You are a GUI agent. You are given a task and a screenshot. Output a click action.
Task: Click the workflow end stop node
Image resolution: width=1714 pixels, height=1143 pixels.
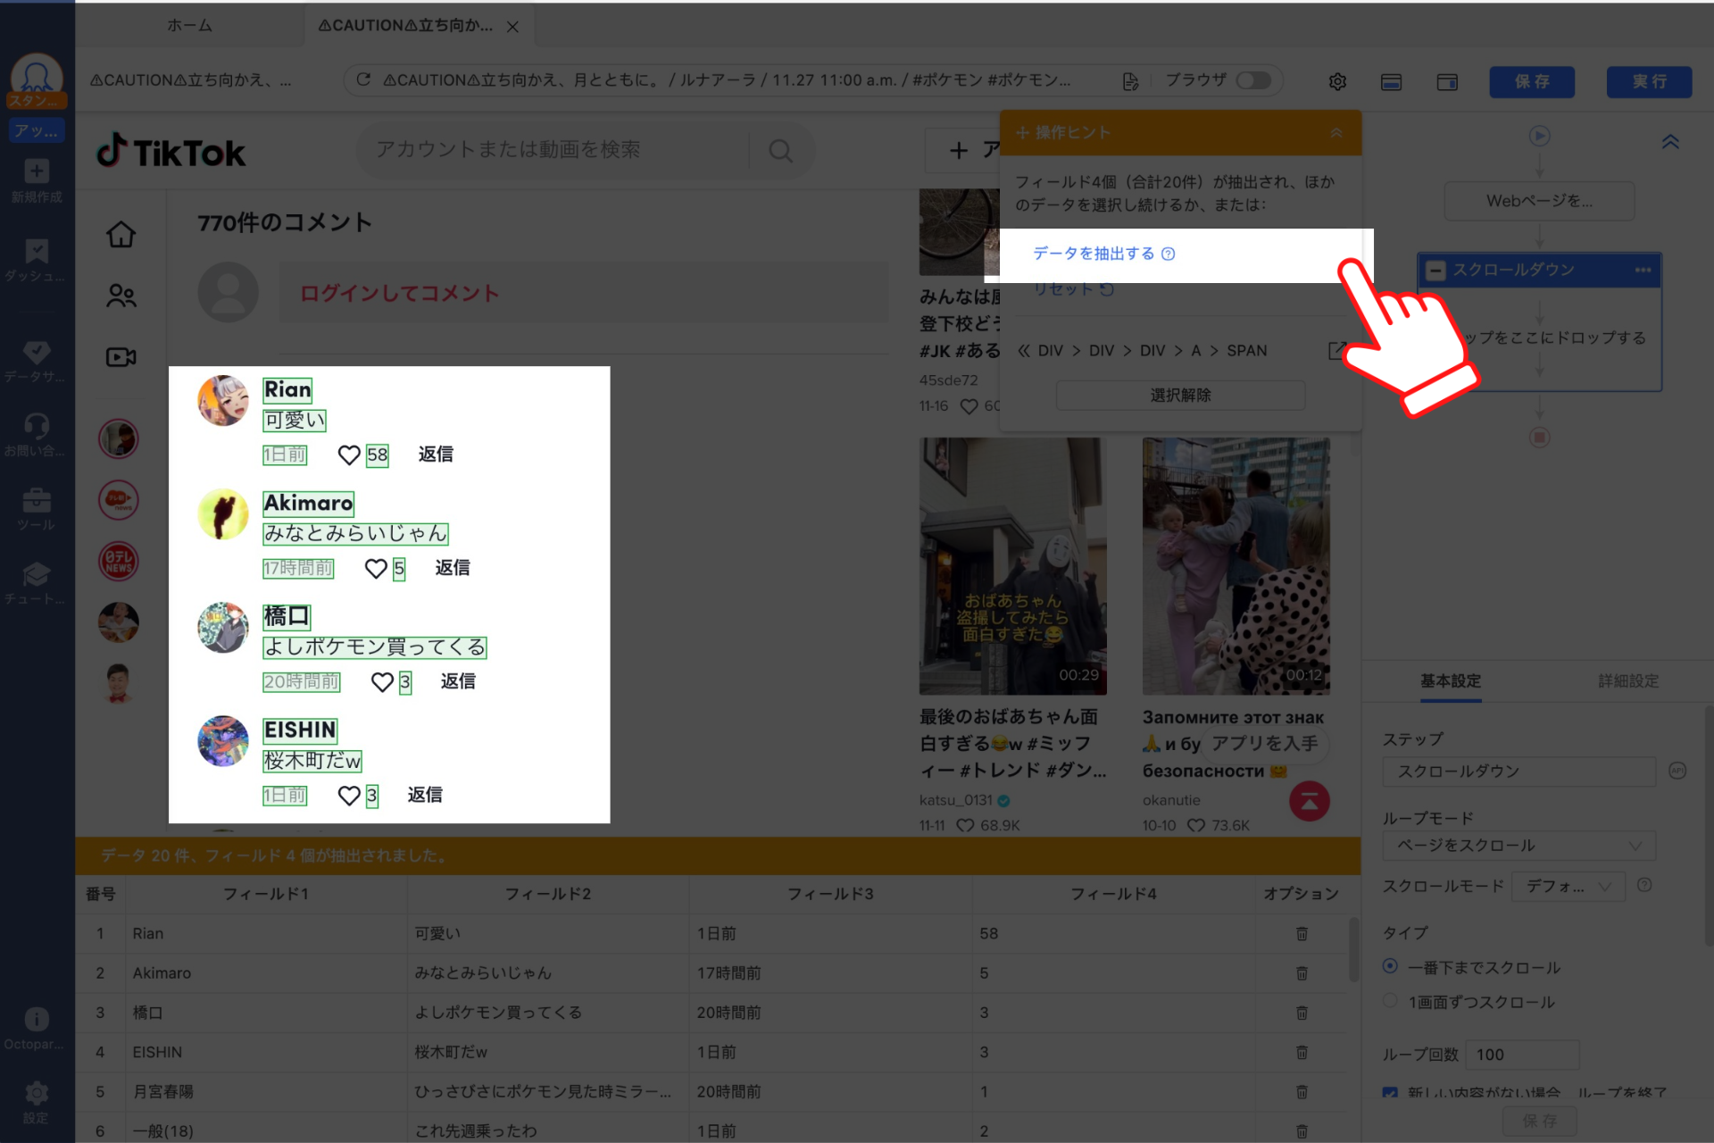1539,438
